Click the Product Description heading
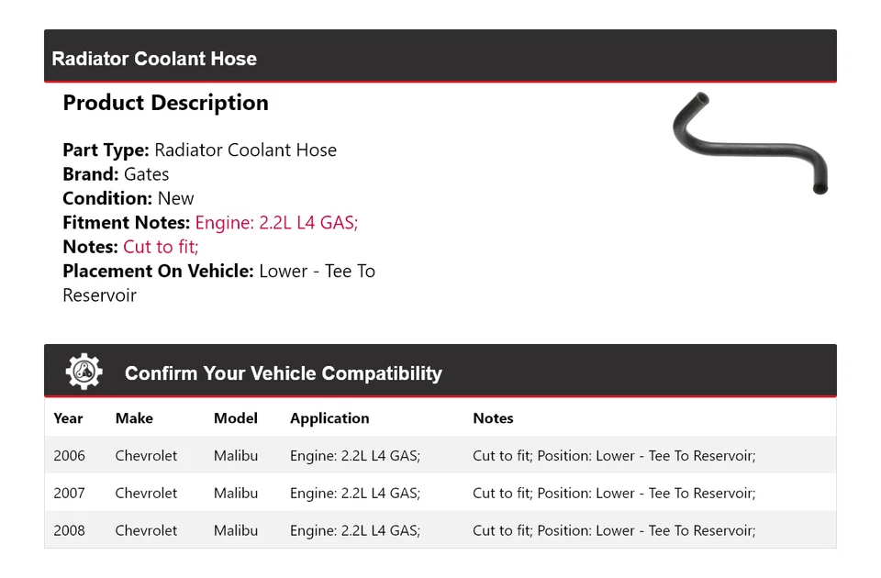 pos(165,103)
